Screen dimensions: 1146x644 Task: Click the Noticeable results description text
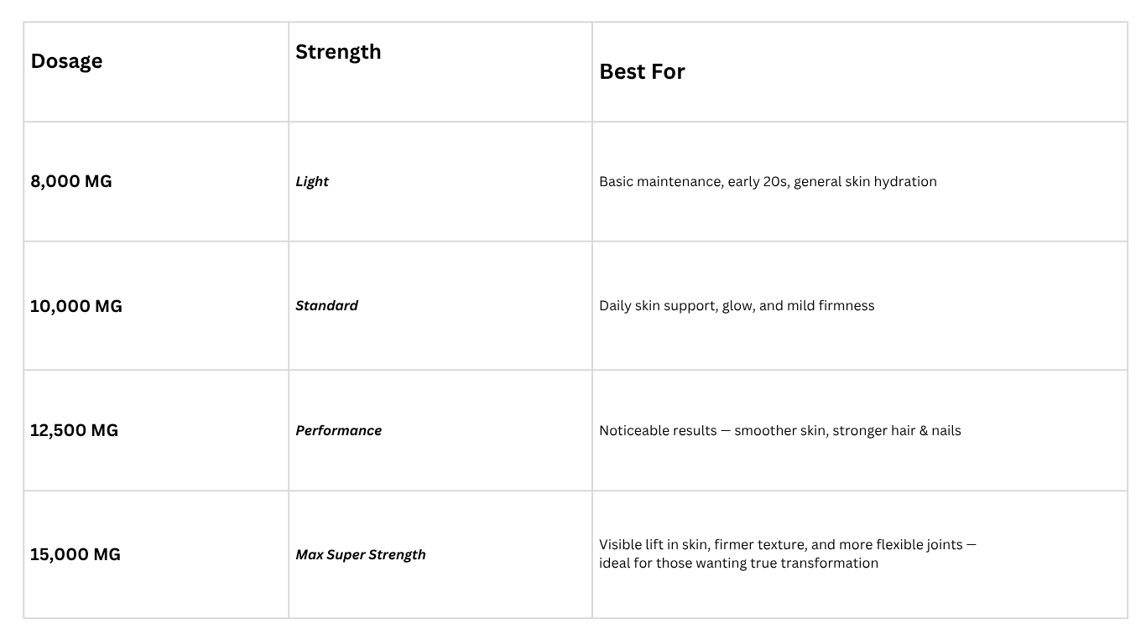(x=779, y=431)
